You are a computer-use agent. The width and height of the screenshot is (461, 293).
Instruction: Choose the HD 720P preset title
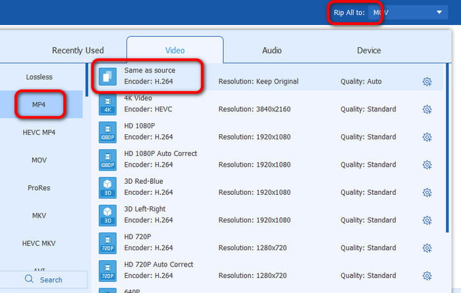(138, 236)
